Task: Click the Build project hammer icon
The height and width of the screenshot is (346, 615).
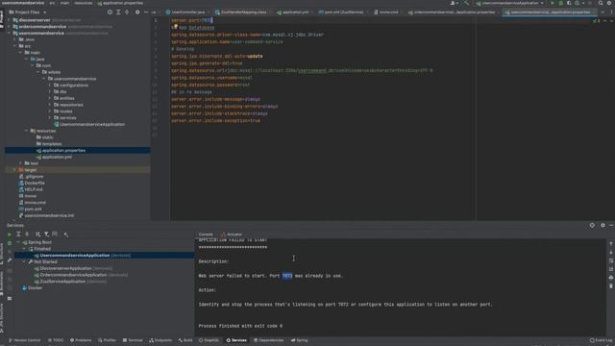Action: click(466, 3)
